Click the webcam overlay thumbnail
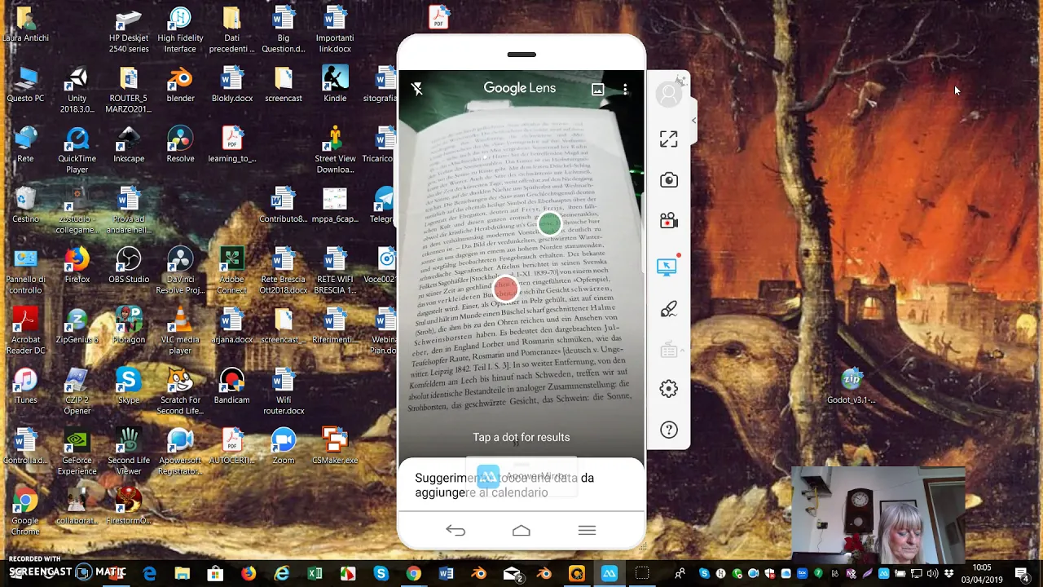Image resolution: width=1043 pixels, height=587 pixels. point(878,515)
